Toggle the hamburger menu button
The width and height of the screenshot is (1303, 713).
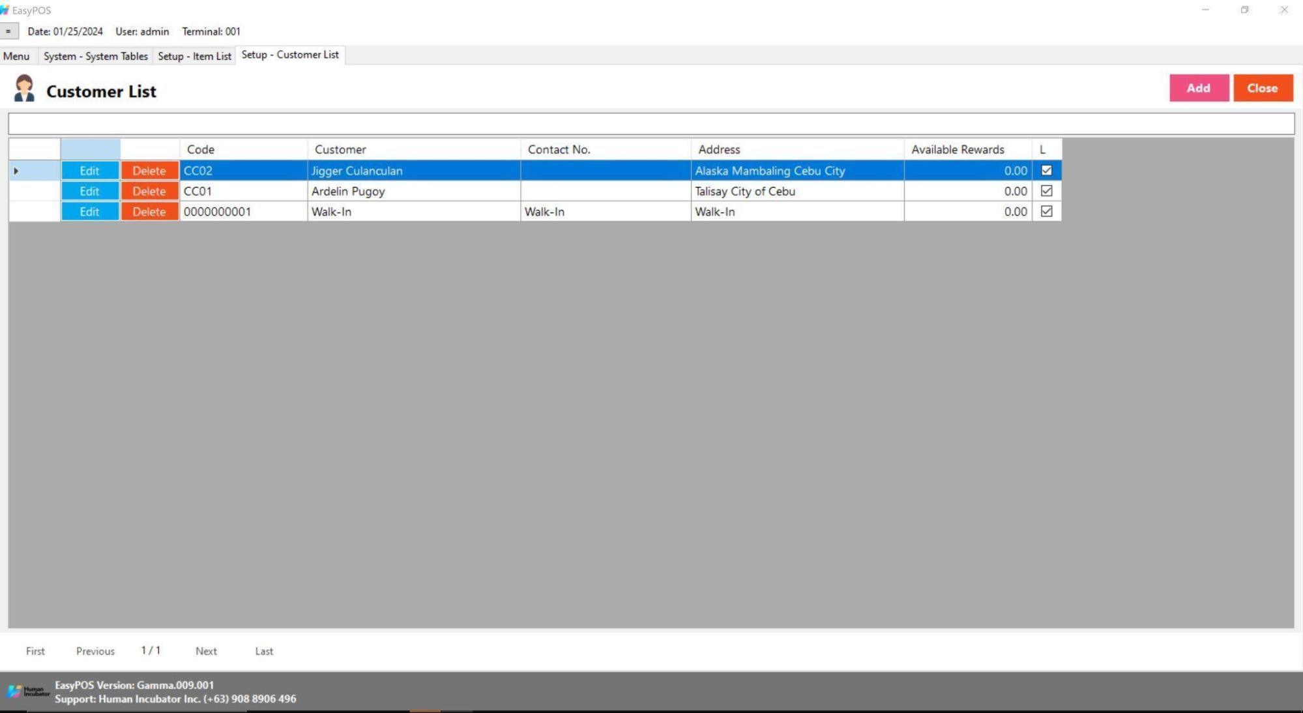tap(8, 31)
